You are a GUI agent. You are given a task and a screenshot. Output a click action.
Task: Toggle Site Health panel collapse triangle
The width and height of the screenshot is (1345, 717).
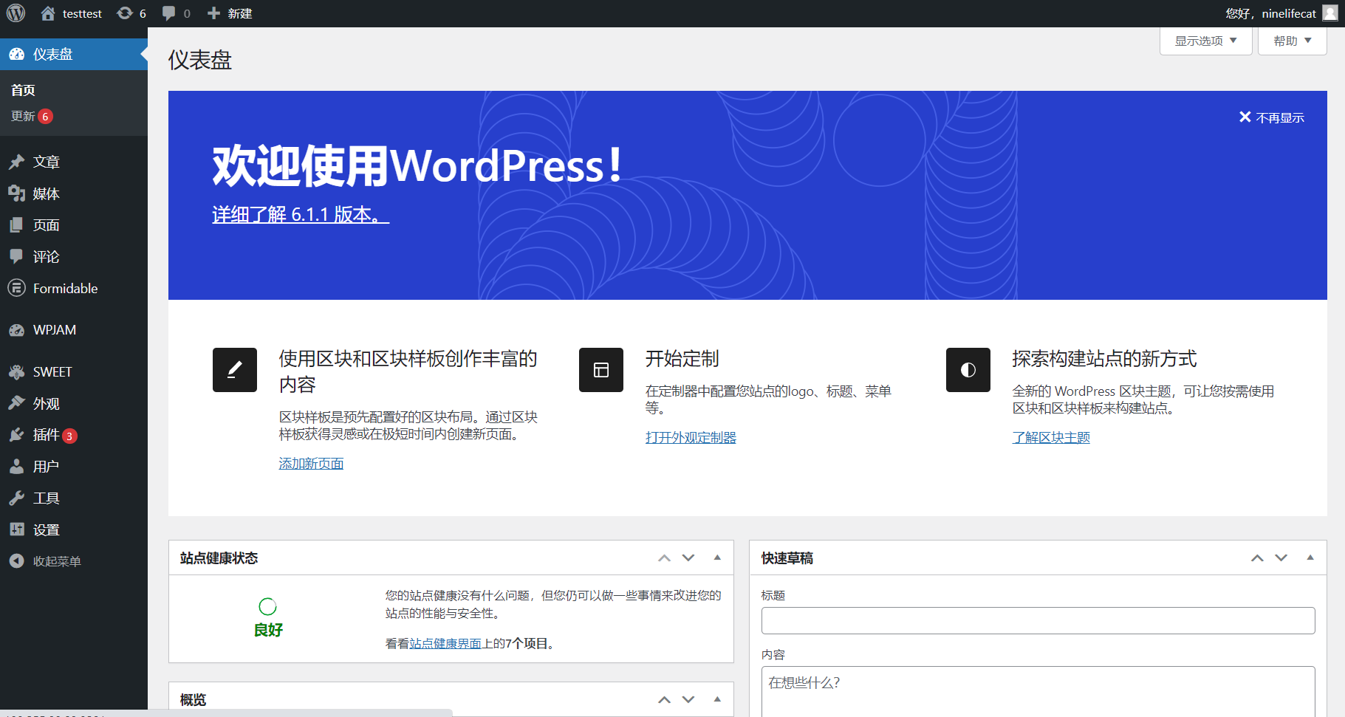[x=717, y=558]
